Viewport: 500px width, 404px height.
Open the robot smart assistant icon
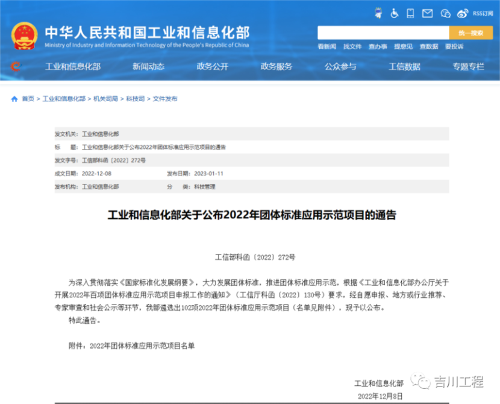(x=378, y=13)
